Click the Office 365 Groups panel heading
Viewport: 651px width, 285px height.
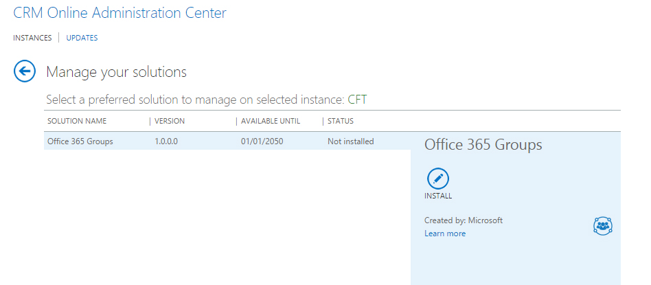(x=483, y=145)
